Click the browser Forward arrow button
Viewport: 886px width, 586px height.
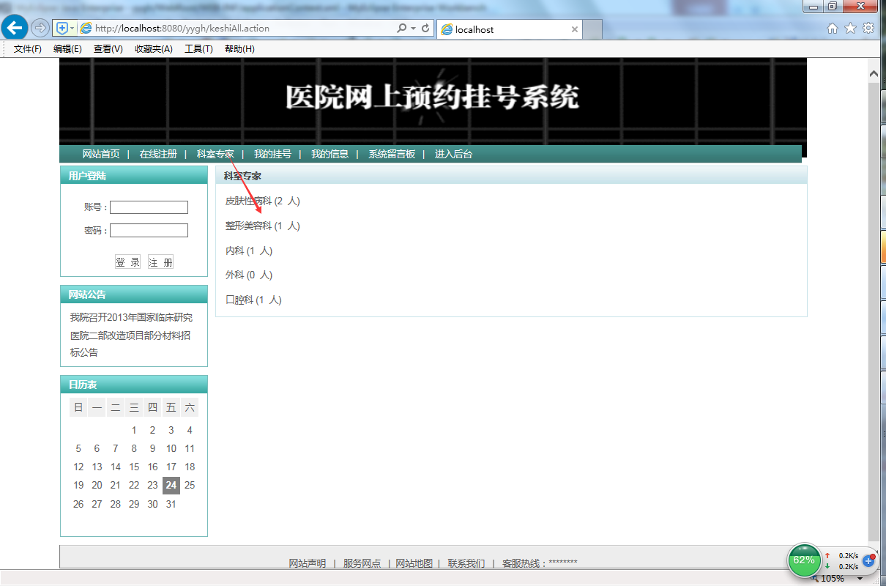(40, 29)
